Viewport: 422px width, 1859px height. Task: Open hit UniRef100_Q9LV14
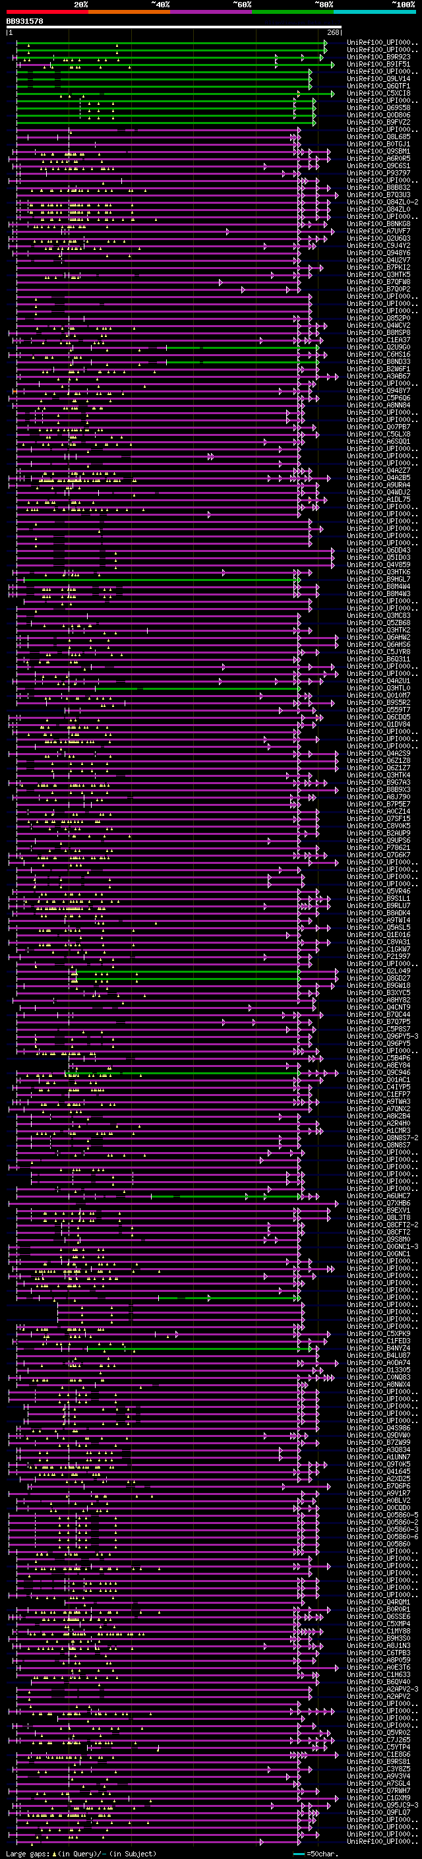coord(378,78)
